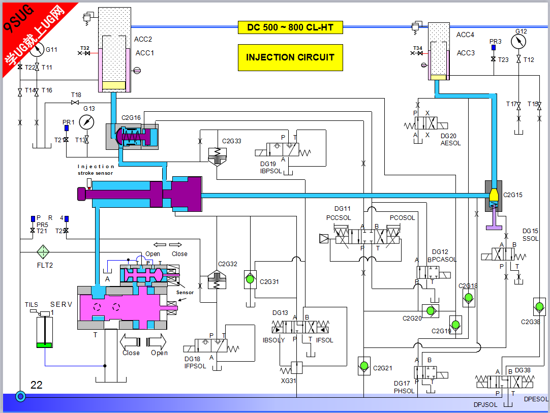This screenshot has height=413, width=550.
Task: Select the C2G33 cartridge valve symbol
Action: [218, 156]
